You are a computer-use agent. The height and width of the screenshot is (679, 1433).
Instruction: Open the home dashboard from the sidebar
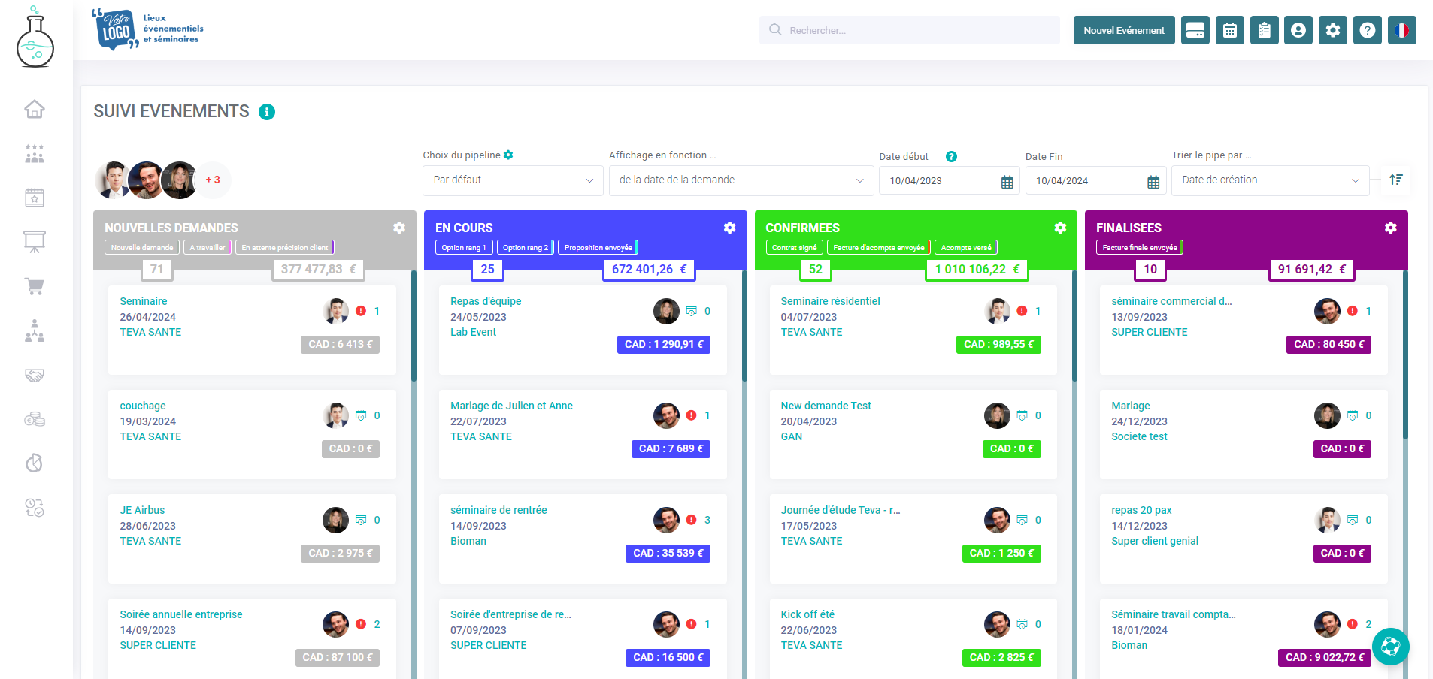click(x=35, y=109)
